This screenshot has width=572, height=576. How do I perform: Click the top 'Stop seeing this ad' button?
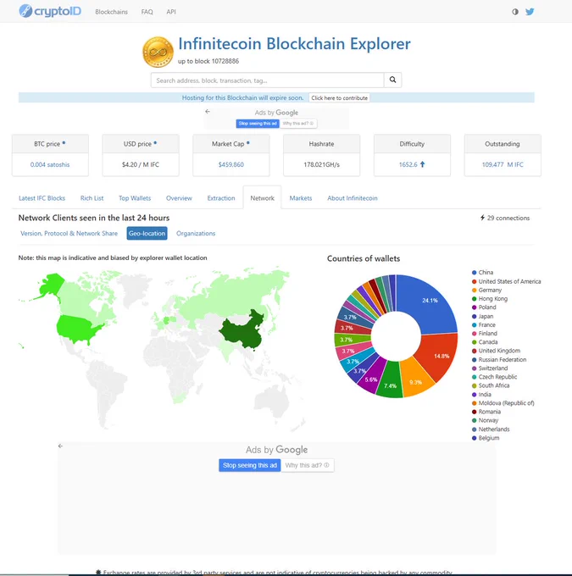[x=258, y=124]
